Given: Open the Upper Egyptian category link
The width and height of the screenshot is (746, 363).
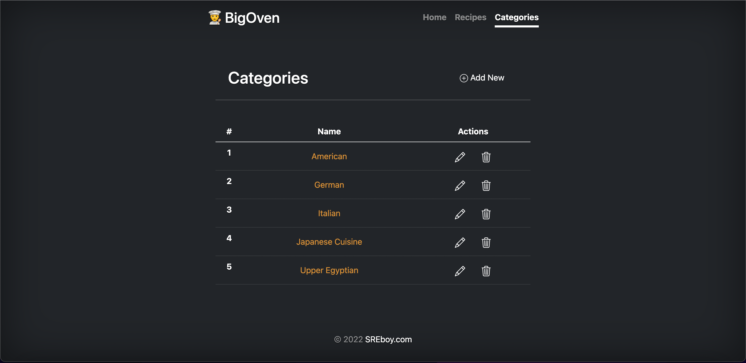Looking at the screenshot, I should tap(329, 270).
